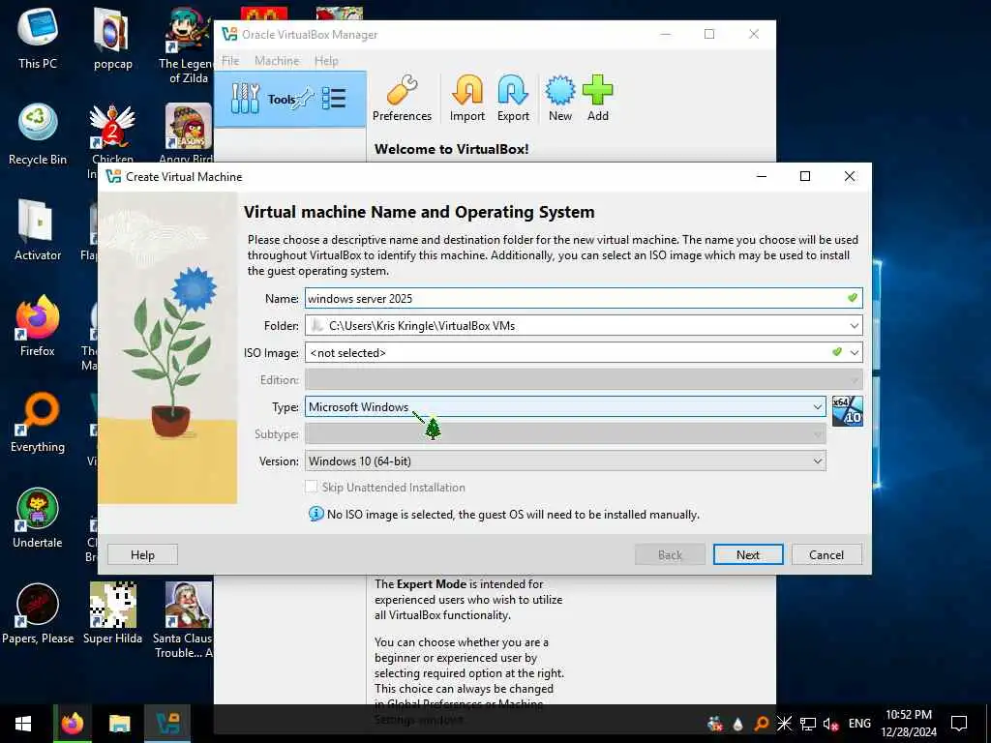Click the Tools pin icon

coord(305,99)
